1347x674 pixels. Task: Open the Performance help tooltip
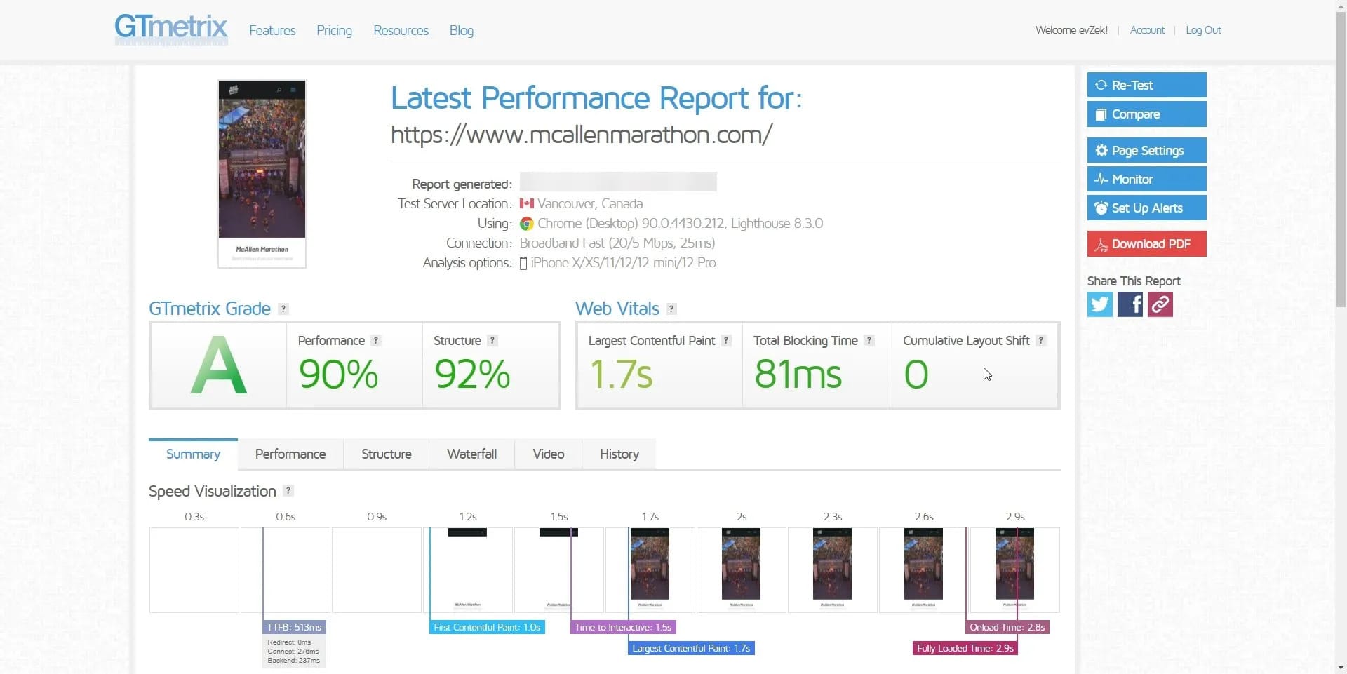376,340
